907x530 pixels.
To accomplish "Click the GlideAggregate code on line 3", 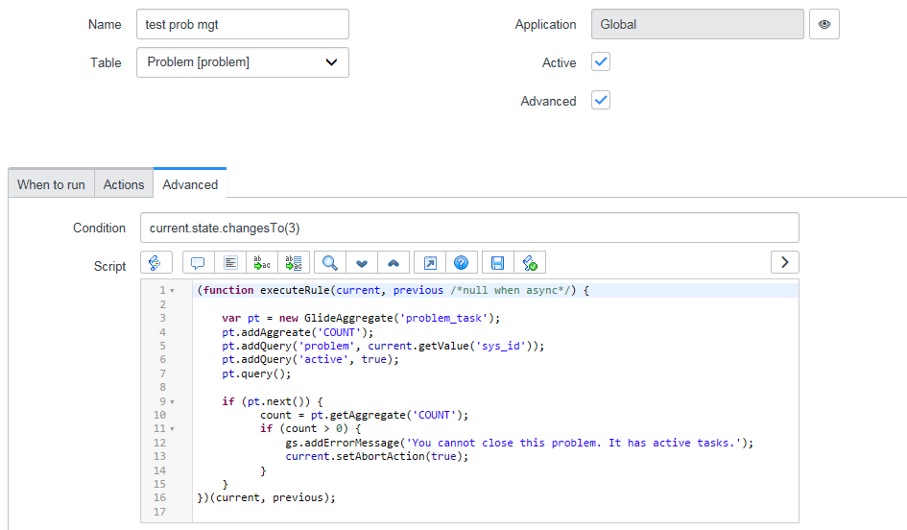I will tap(361, 318).
